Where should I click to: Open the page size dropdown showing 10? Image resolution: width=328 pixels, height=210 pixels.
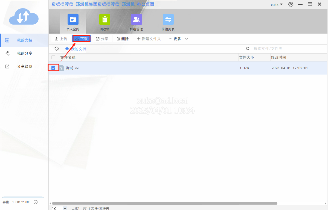65,208
